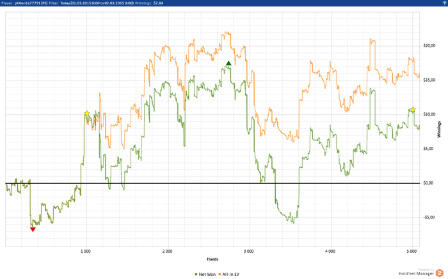Toggle the Net Won legend entry
Screen dimensions: 448x279
[x=205, y=275]
